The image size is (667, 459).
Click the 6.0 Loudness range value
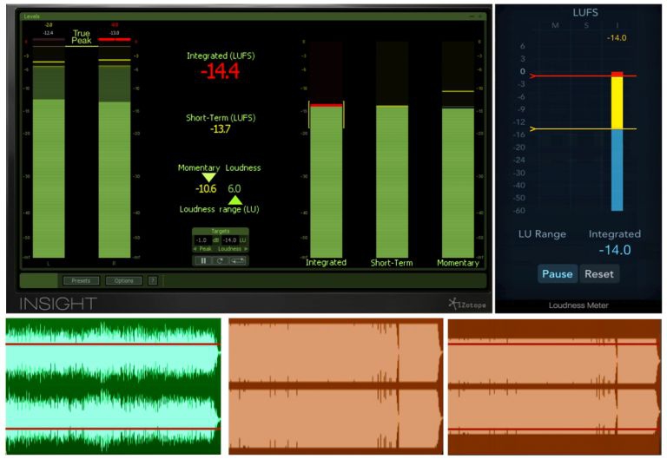click(x=234, y=188)
